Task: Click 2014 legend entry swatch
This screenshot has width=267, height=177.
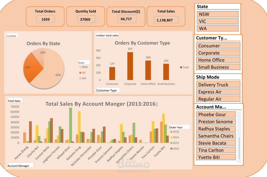Action: [x=171, y=138]
